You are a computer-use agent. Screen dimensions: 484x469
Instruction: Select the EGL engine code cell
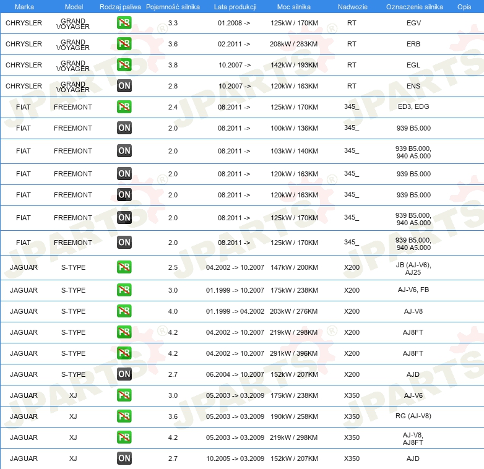413,65
